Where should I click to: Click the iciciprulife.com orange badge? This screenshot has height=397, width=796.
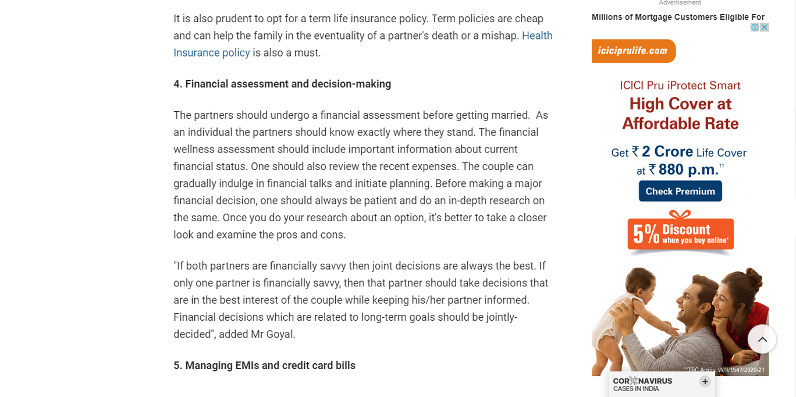[x=633, y=51]
